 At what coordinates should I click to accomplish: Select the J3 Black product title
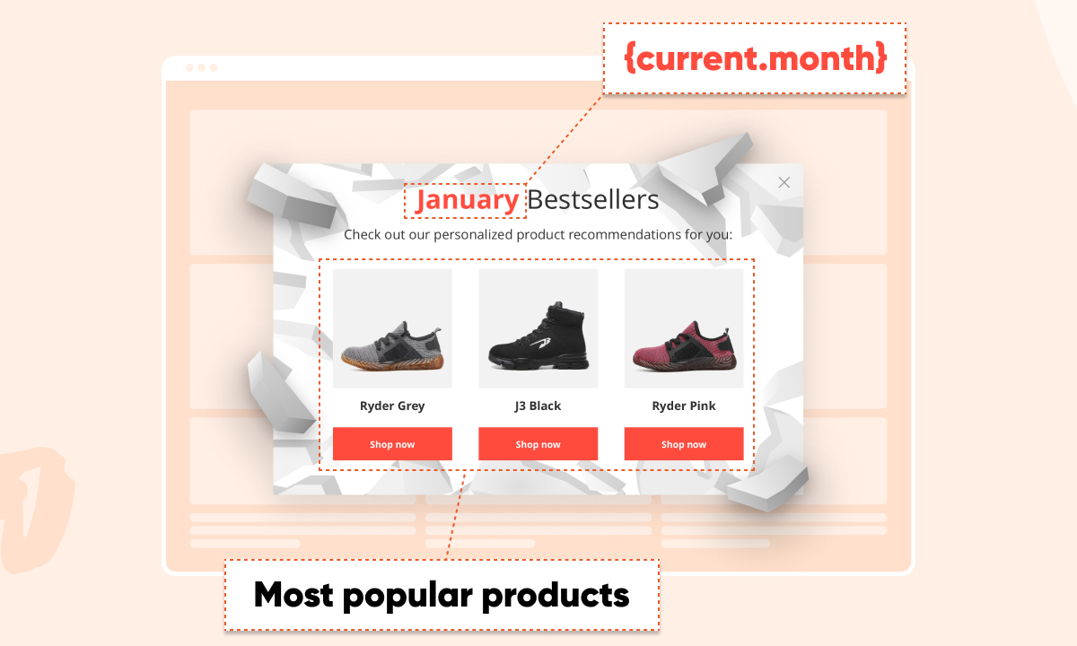pos(538,406)
